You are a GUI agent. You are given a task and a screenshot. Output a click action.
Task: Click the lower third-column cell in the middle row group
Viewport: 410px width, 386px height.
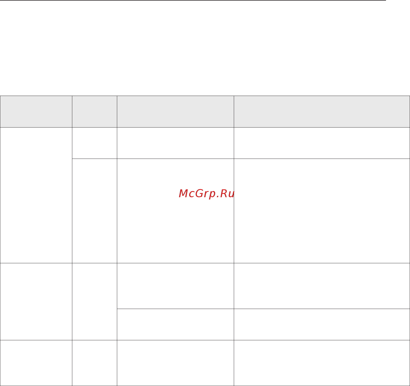[x=175, y=324]
